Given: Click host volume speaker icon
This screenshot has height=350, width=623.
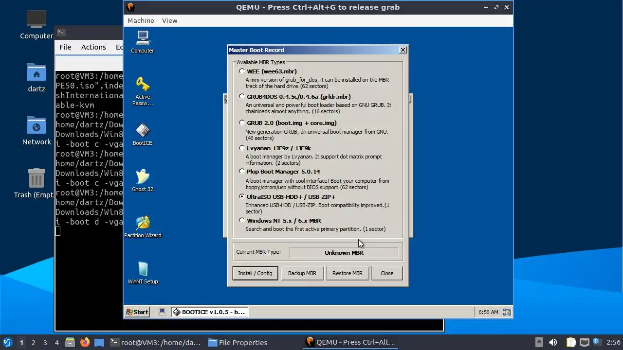Looking at the screenshot, I should coord(553,343).
